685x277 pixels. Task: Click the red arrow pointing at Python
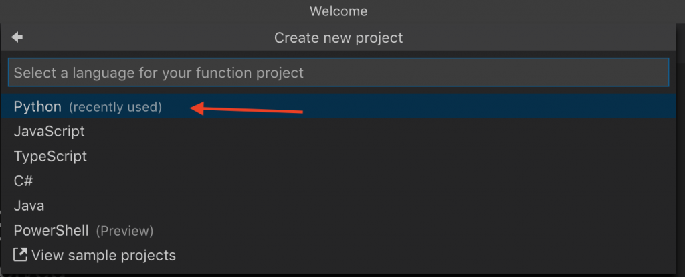(248, 109)
